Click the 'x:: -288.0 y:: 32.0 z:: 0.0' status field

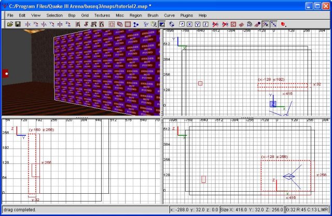[194, 210]
